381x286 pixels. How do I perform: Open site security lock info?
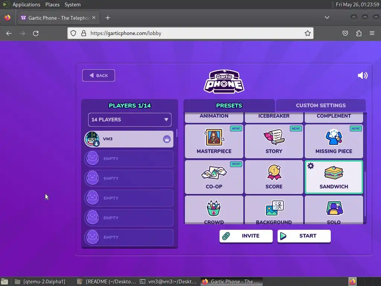pyautogui.click(x=84, y=33)
